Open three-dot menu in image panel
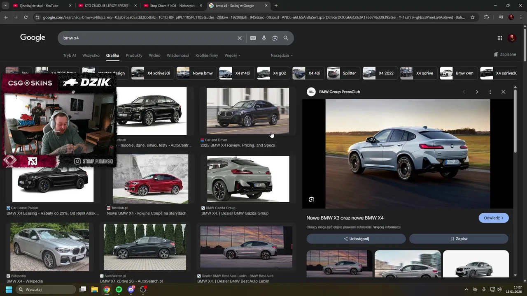The height and width of the screenshot is (296, 527). pos(490,92)
